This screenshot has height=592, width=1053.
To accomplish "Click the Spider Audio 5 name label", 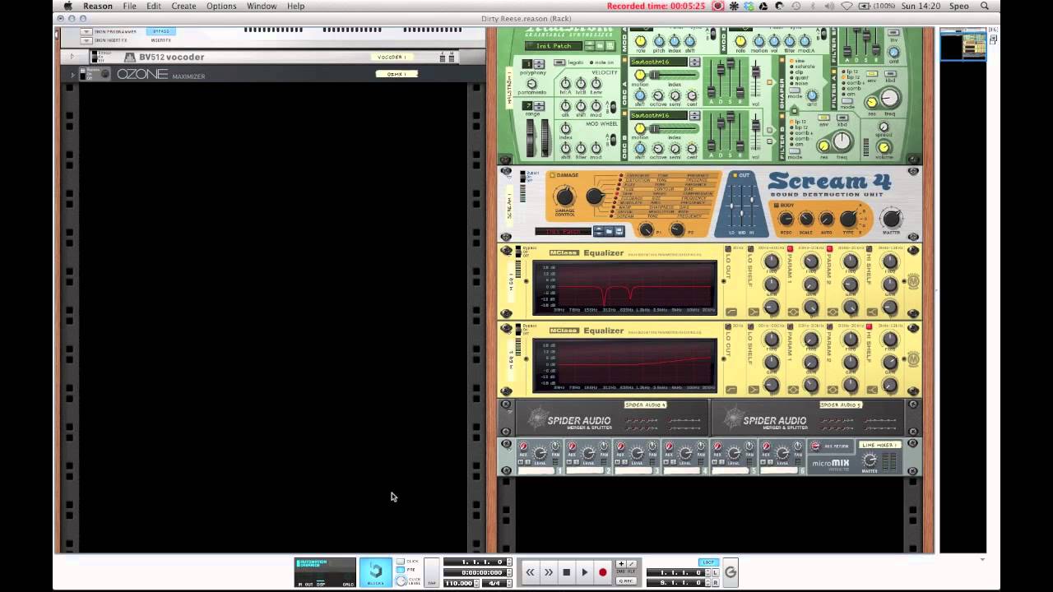I will pos(840,405).
